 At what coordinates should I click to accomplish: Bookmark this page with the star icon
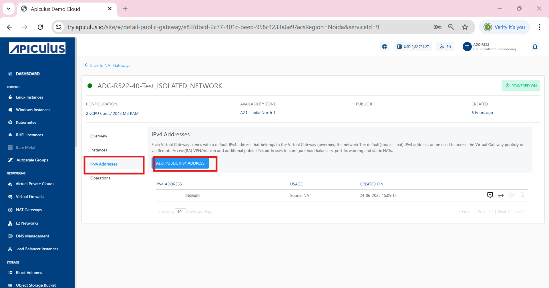(x=465, y=27)
